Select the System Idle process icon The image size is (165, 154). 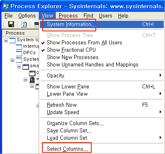click(12, 40)
